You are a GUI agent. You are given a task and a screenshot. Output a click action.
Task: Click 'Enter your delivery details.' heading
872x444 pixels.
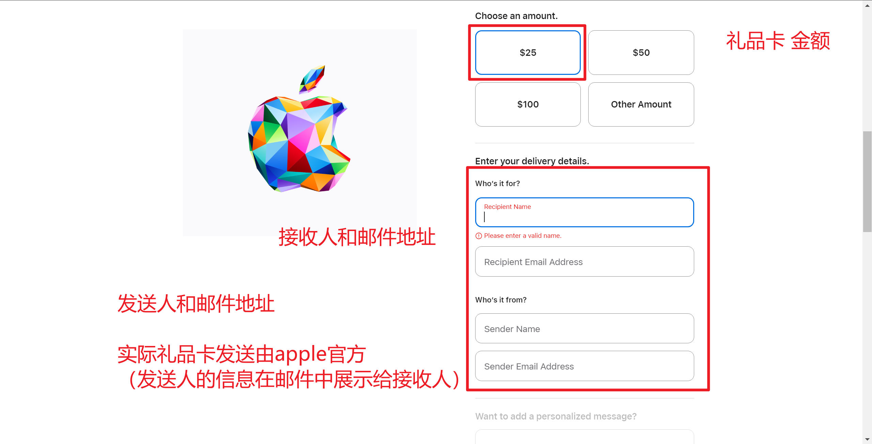click(532, 161)
